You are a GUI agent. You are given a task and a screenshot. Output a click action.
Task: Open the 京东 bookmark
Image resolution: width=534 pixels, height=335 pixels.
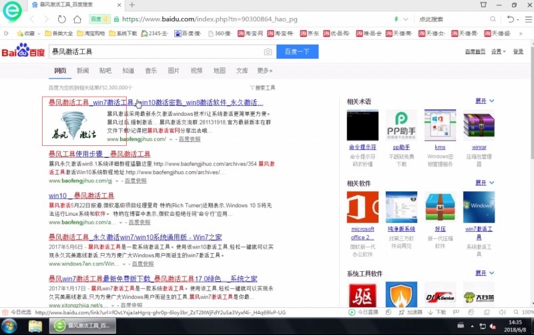point(310,33)
